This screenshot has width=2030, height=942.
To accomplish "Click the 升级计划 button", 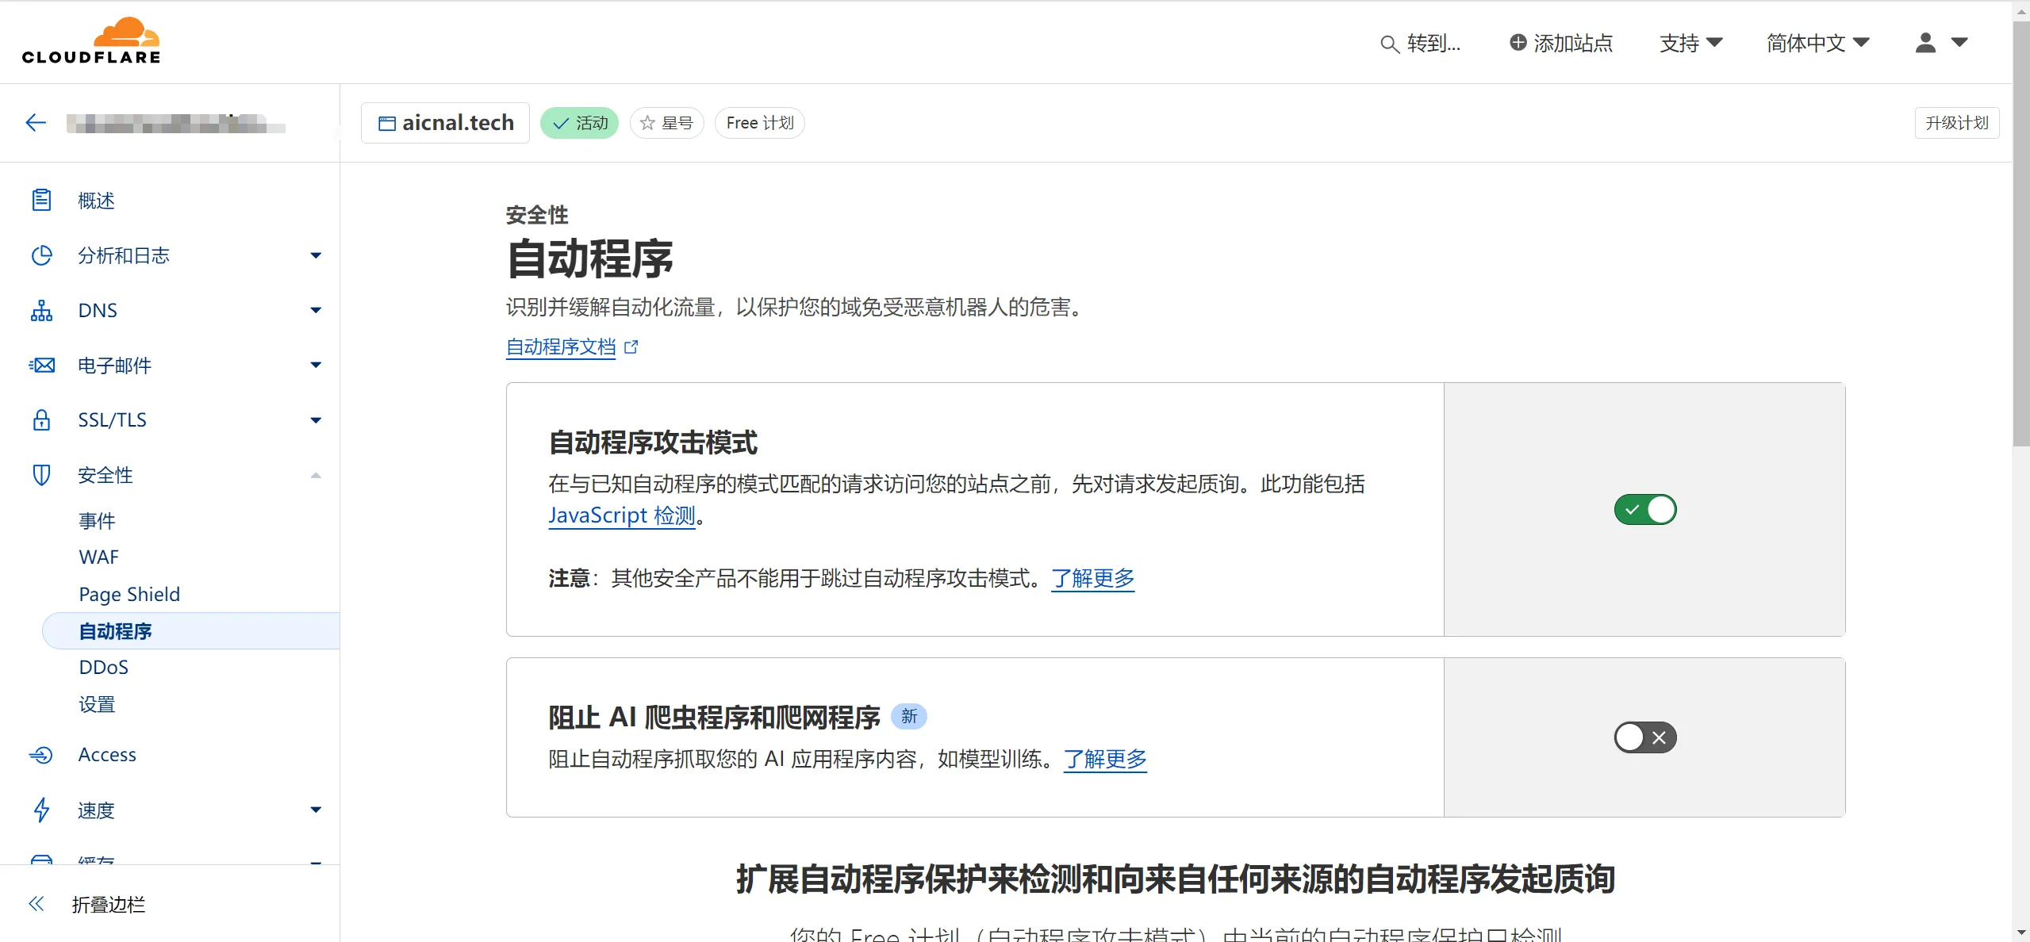I will (x=1956, y=123).
